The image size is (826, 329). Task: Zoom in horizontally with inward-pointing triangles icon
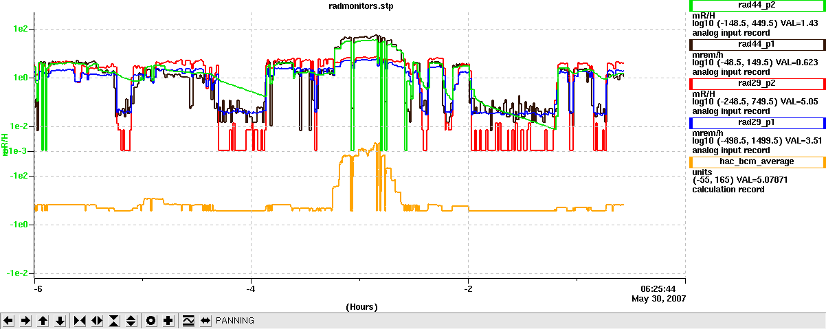pyautogui.click(x=80, y=321)
